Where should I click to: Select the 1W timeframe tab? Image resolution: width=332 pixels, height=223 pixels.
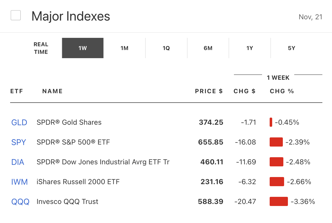pyautogui.click(x=83, y=48)
